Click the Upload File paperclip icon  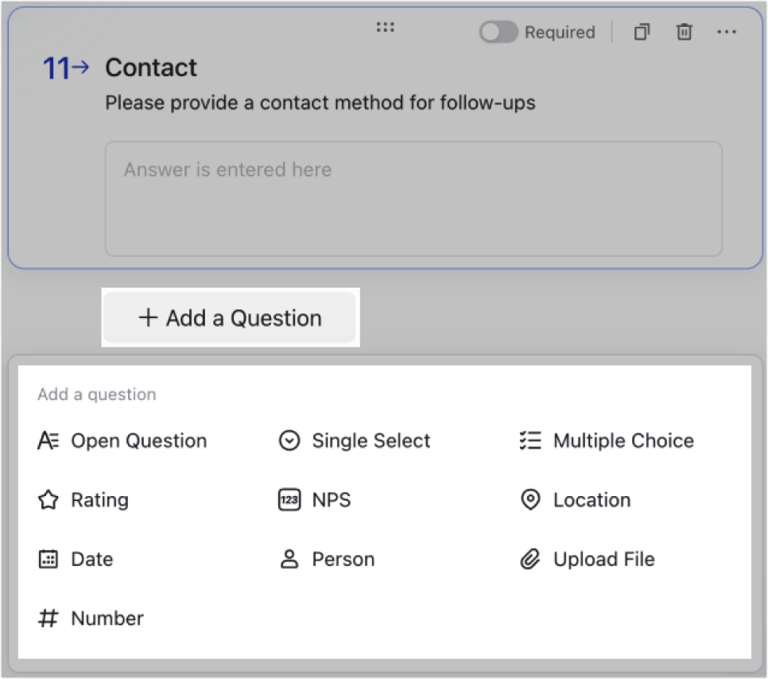[x=529, y=559]
